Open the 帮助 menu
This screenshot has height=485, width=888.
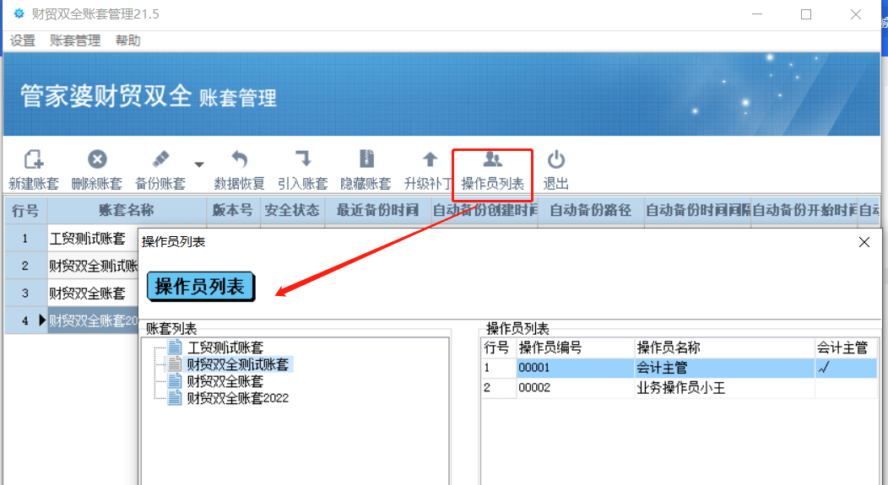(128, 40)
